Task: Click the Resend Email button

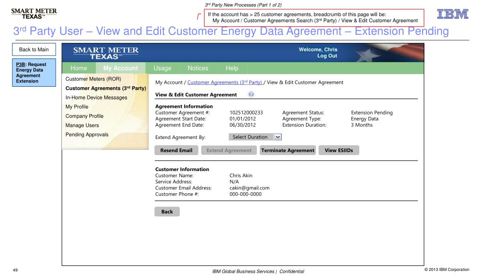Action: pyautogui.click(x=176, y=150)
